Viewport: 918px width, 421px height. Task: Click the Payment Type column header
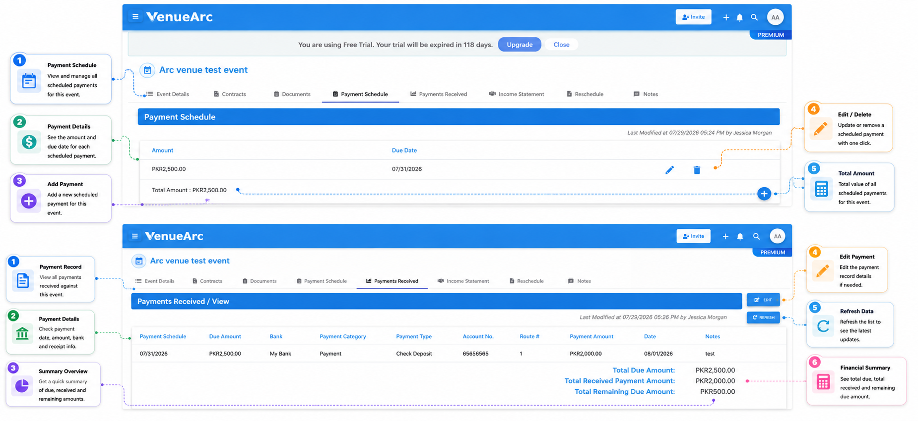(414, 336)
